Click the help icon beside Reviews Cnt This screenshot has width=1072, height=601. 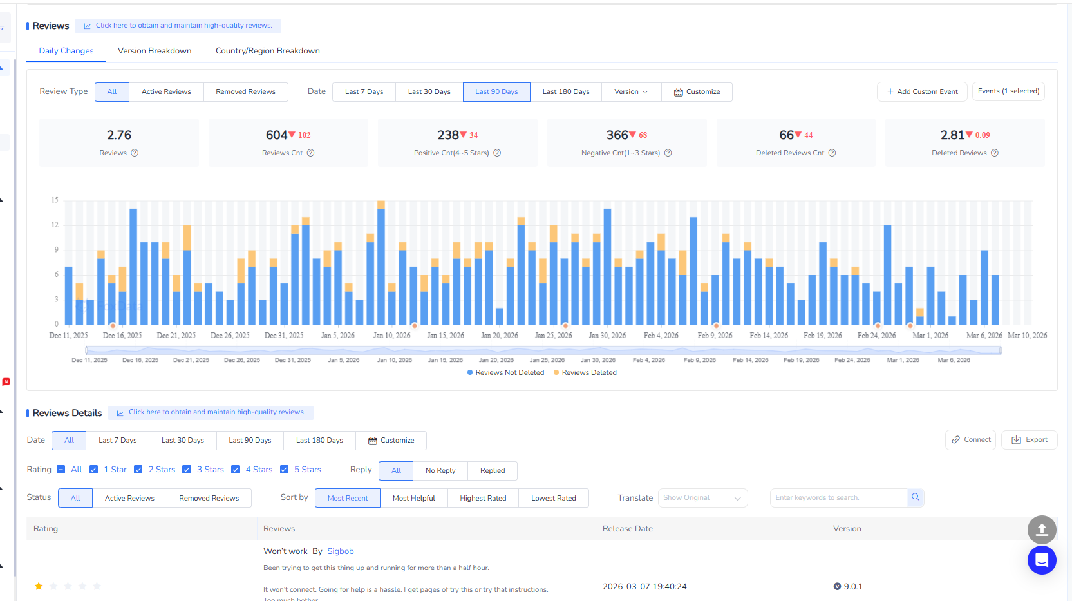point(310,153)
